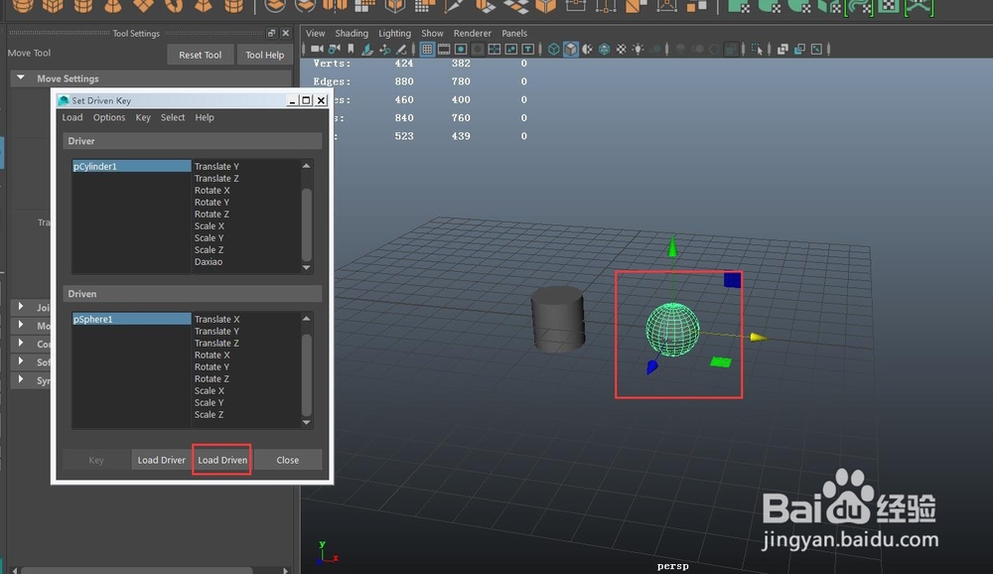Expand the collapsed section starting with 'Sy'
This screenshot has width=993, height=574.
[x=21, y=379]
